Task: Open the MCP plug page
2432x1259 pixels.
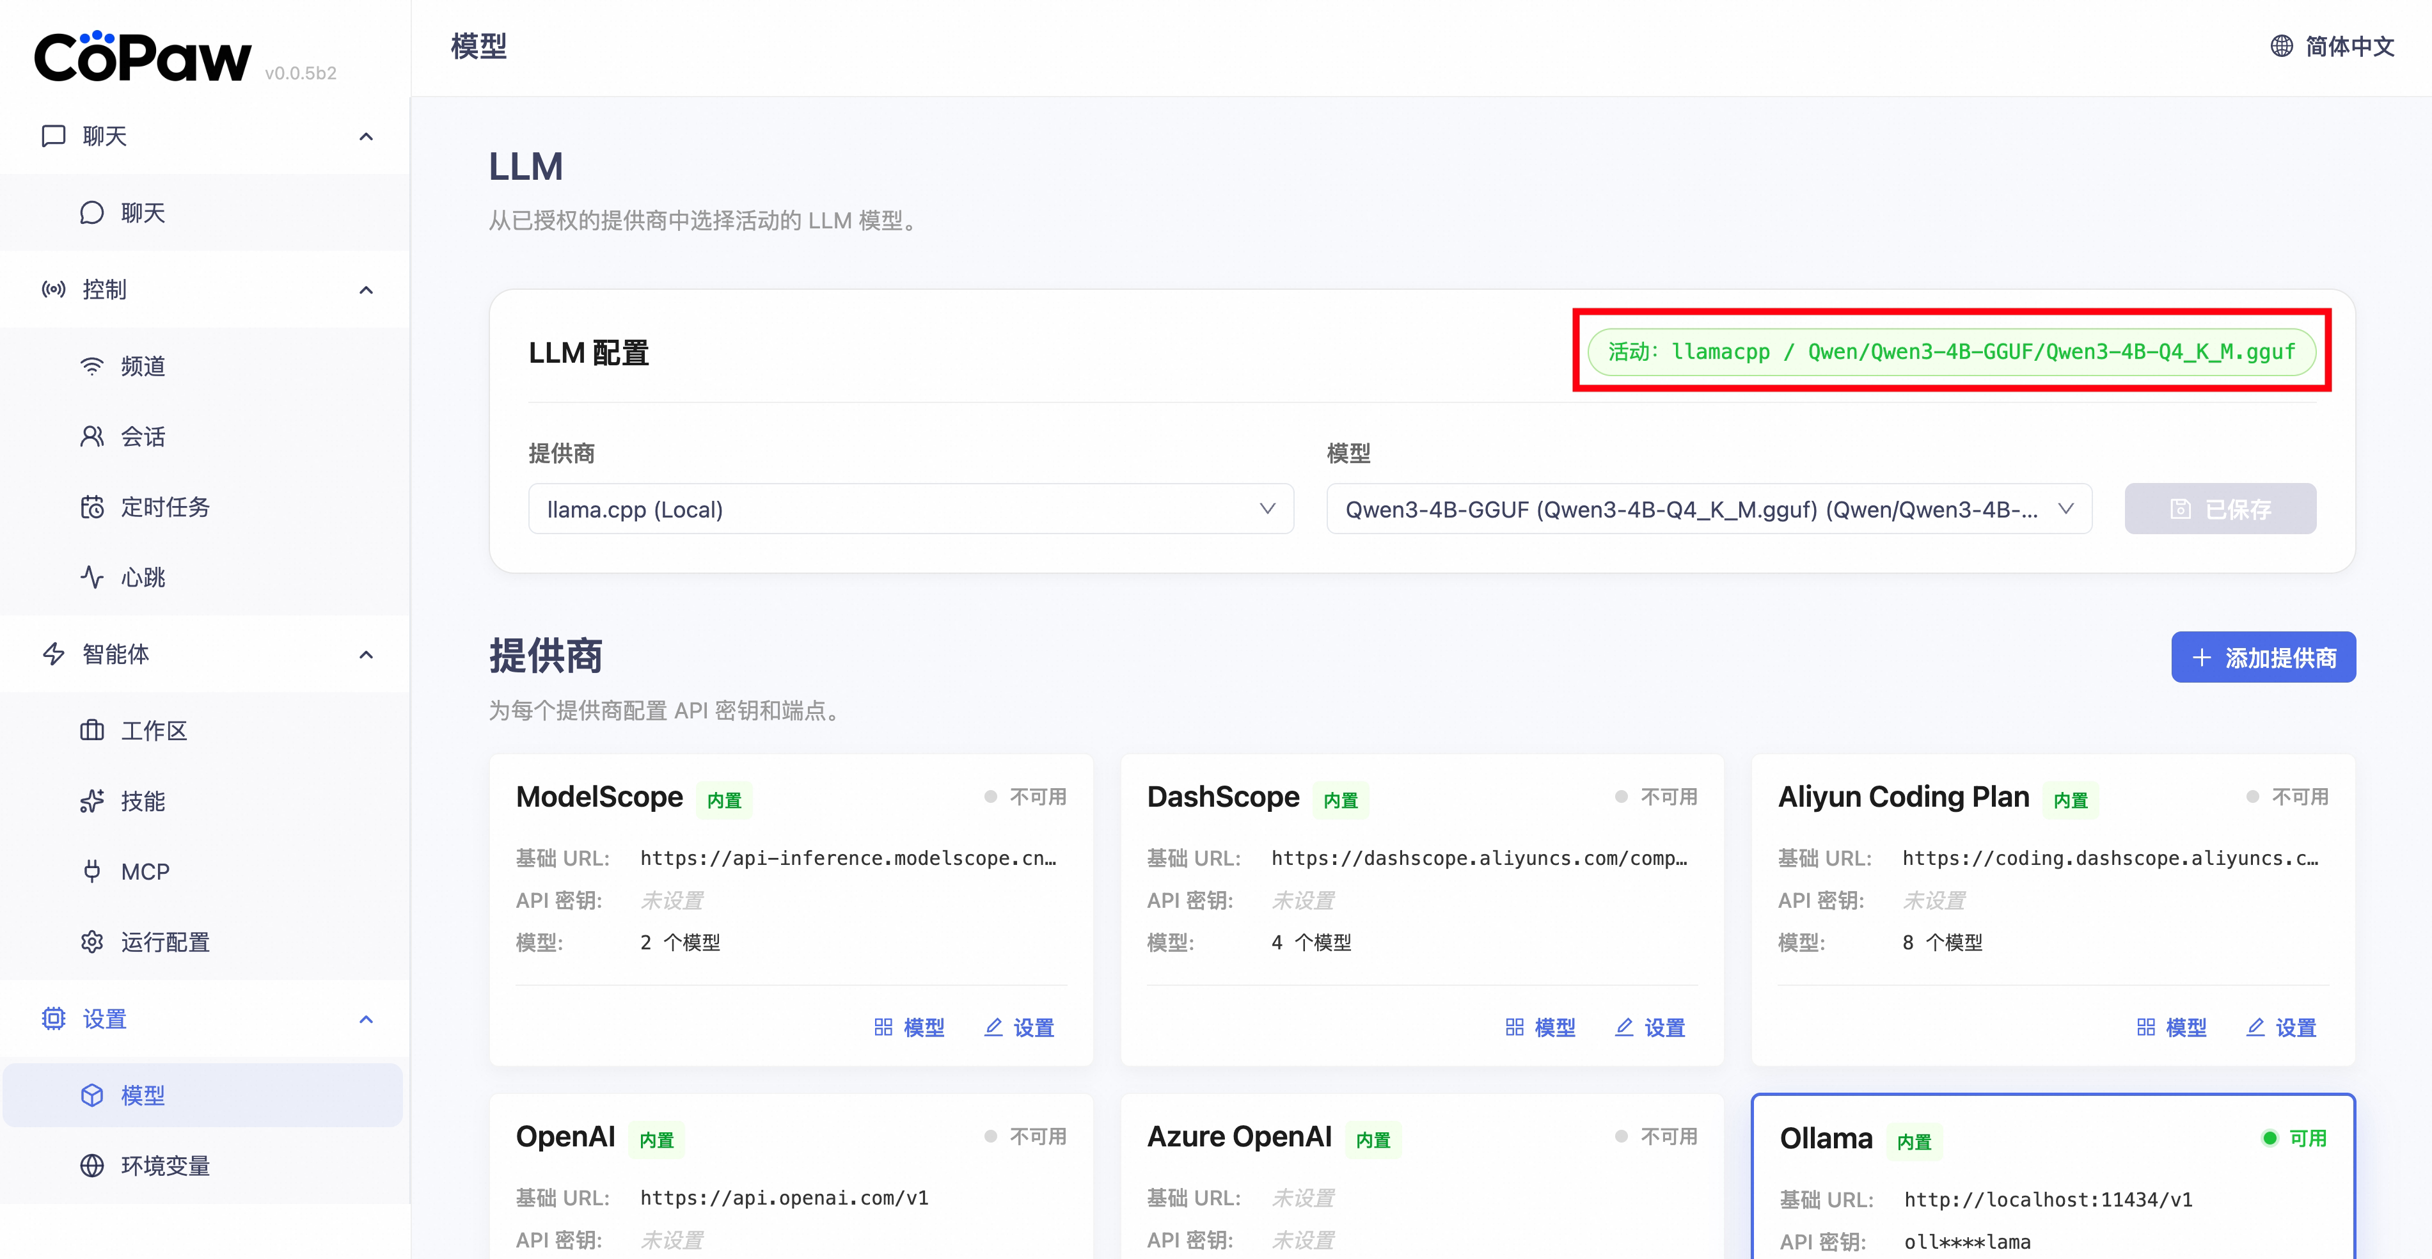Action: 143,872
